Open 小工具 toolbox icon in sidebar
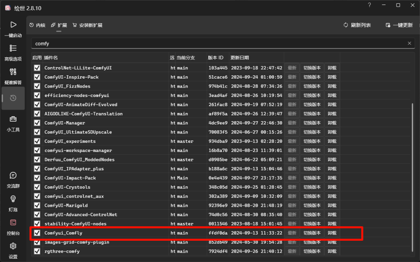Viewport: 420px width, 262px height. tap(13, 119)
